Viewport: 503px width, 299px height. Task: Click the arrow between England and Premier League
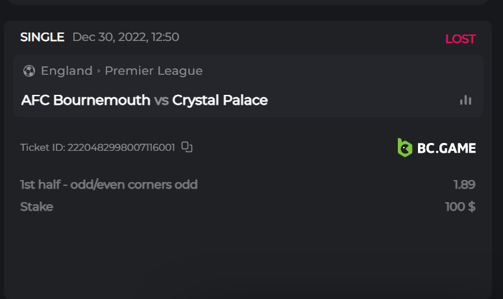point(99,71)
